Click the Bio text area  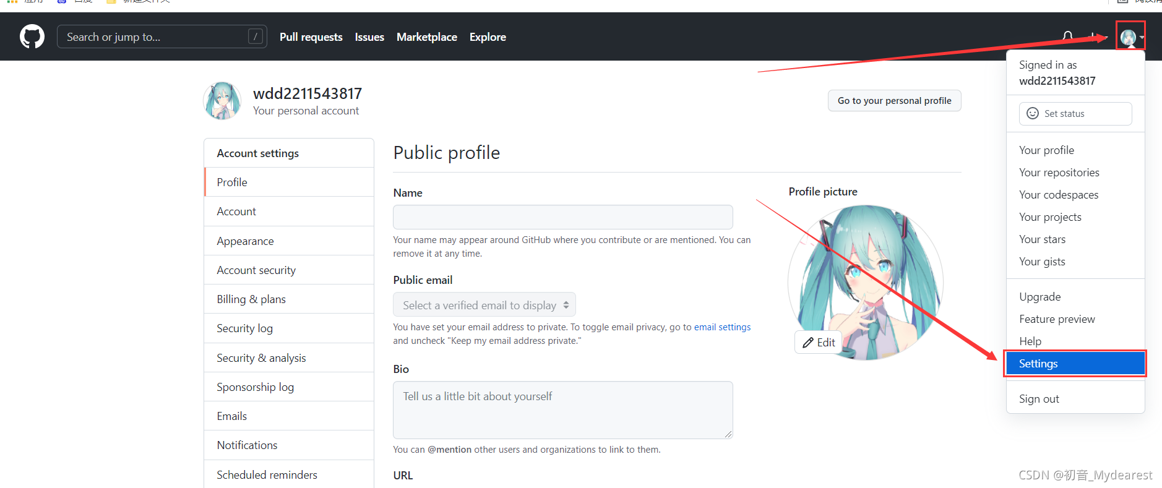563,410
